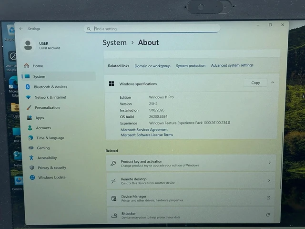Click the USER profile avatar icon
305x229 pixels.
28,45
